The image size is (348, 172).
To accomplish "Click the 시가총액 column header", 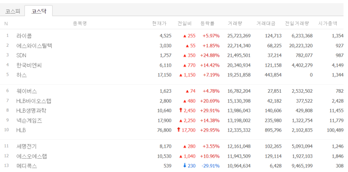I will click(328, 23).
